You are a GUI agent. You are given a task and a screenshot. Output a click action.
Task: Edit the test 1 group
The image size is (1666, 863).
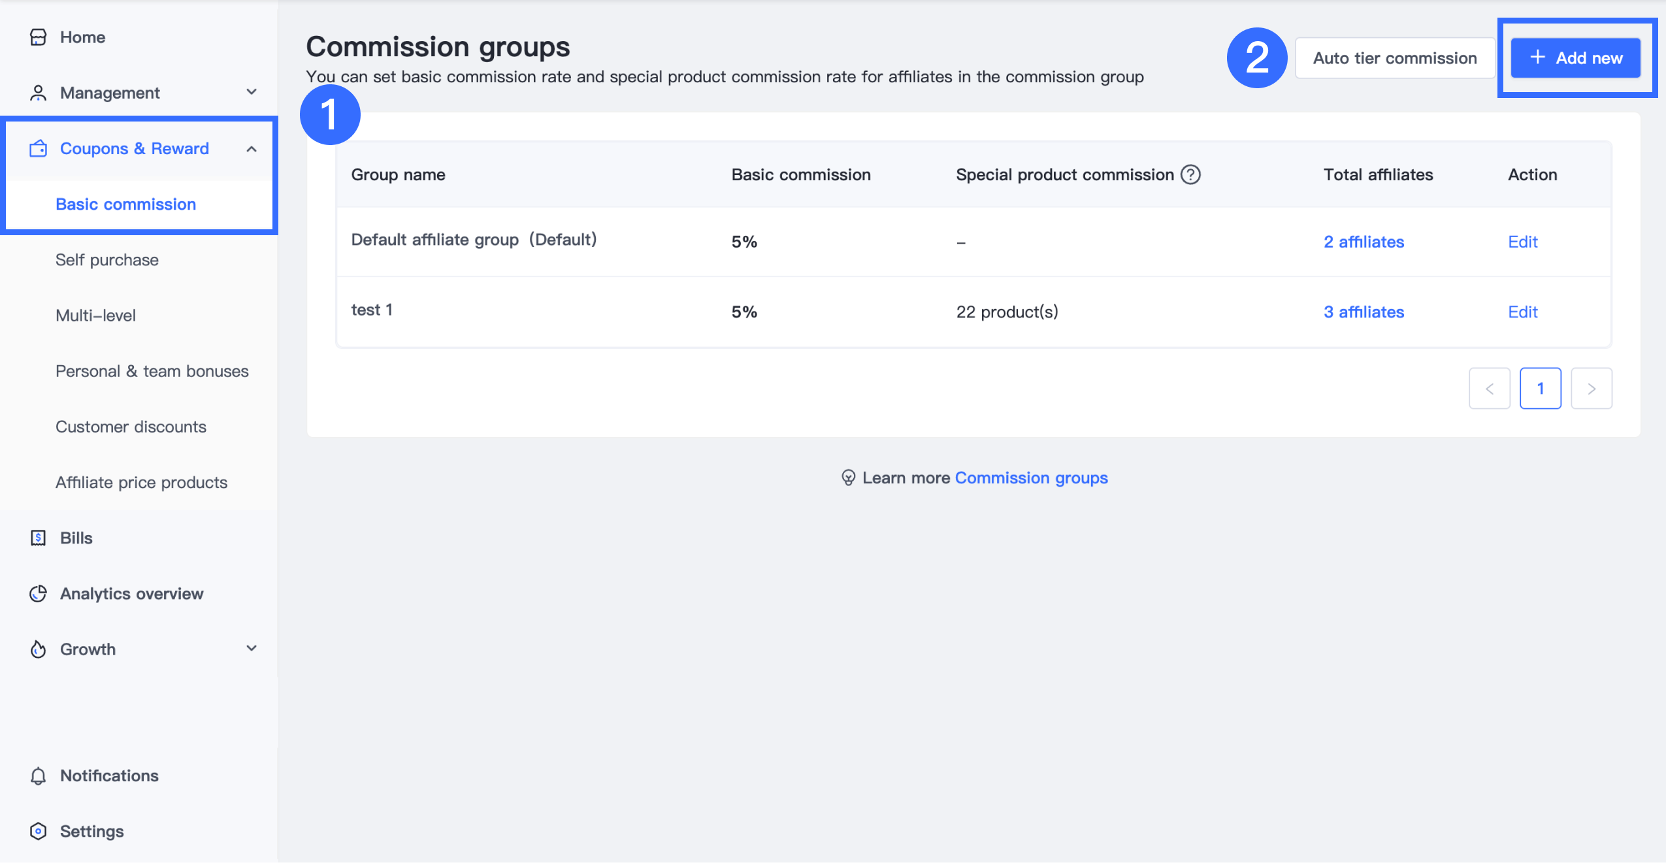click(1522, 312)
